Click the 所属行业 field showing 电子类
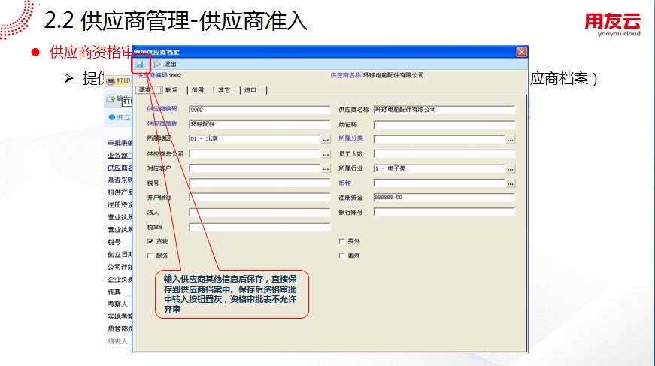 click(x=439, y=168)
